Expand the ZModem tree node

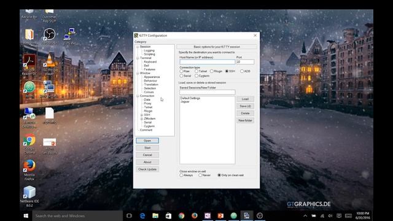142,118
